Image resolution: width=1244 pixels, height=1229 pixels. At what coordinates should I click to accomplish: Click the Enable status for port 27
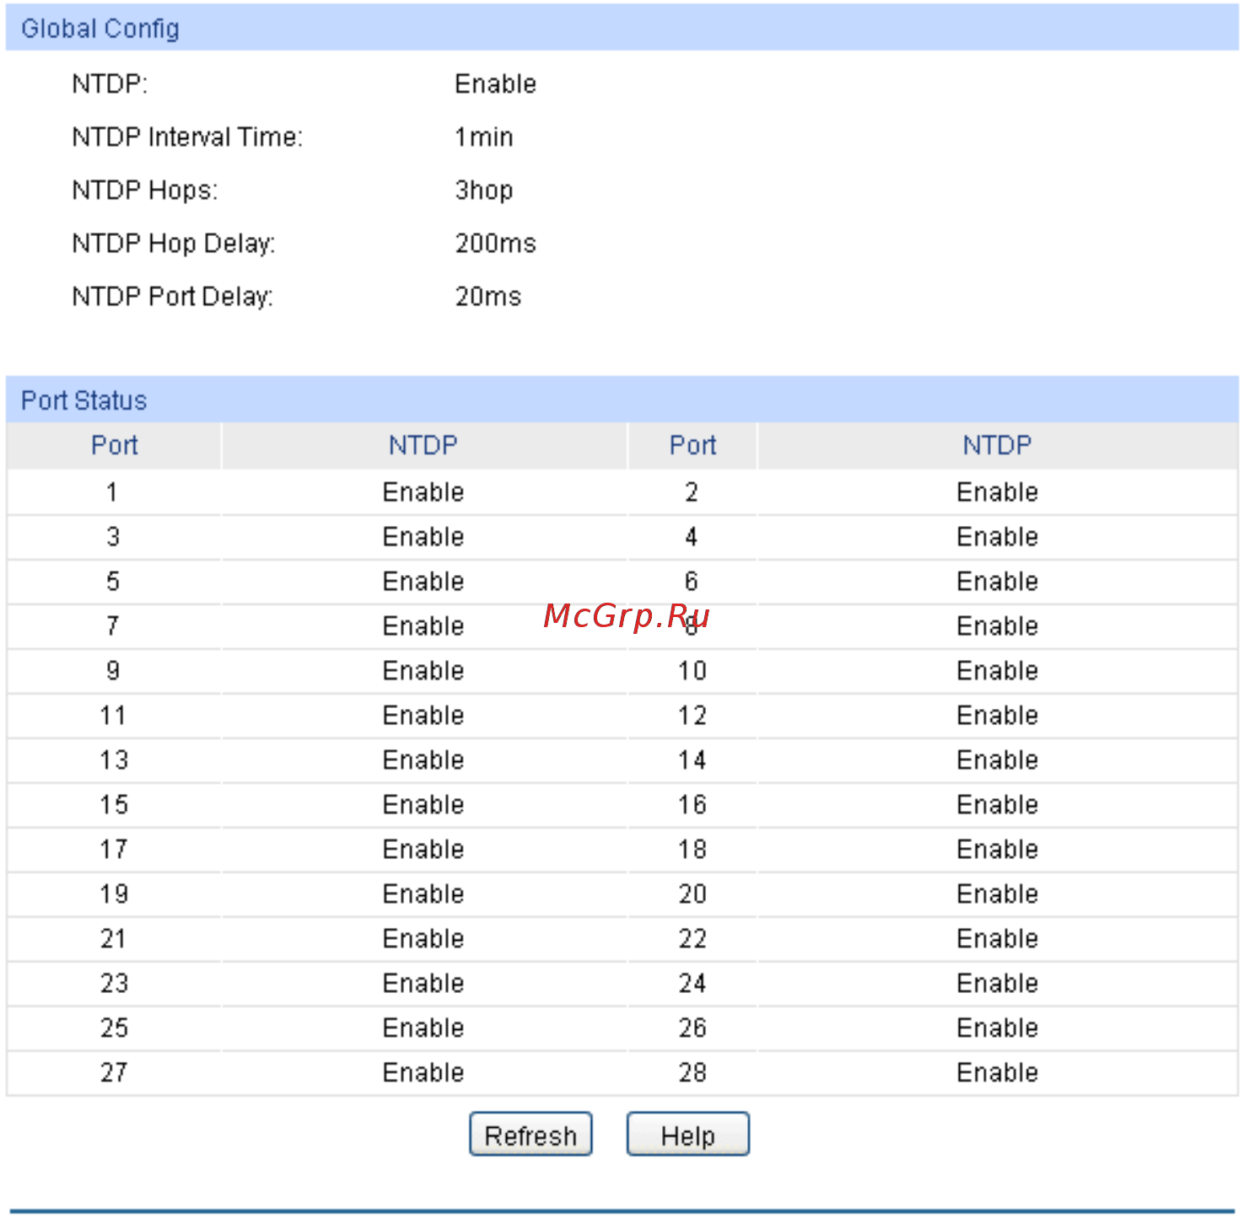[x=423, y=1072]
